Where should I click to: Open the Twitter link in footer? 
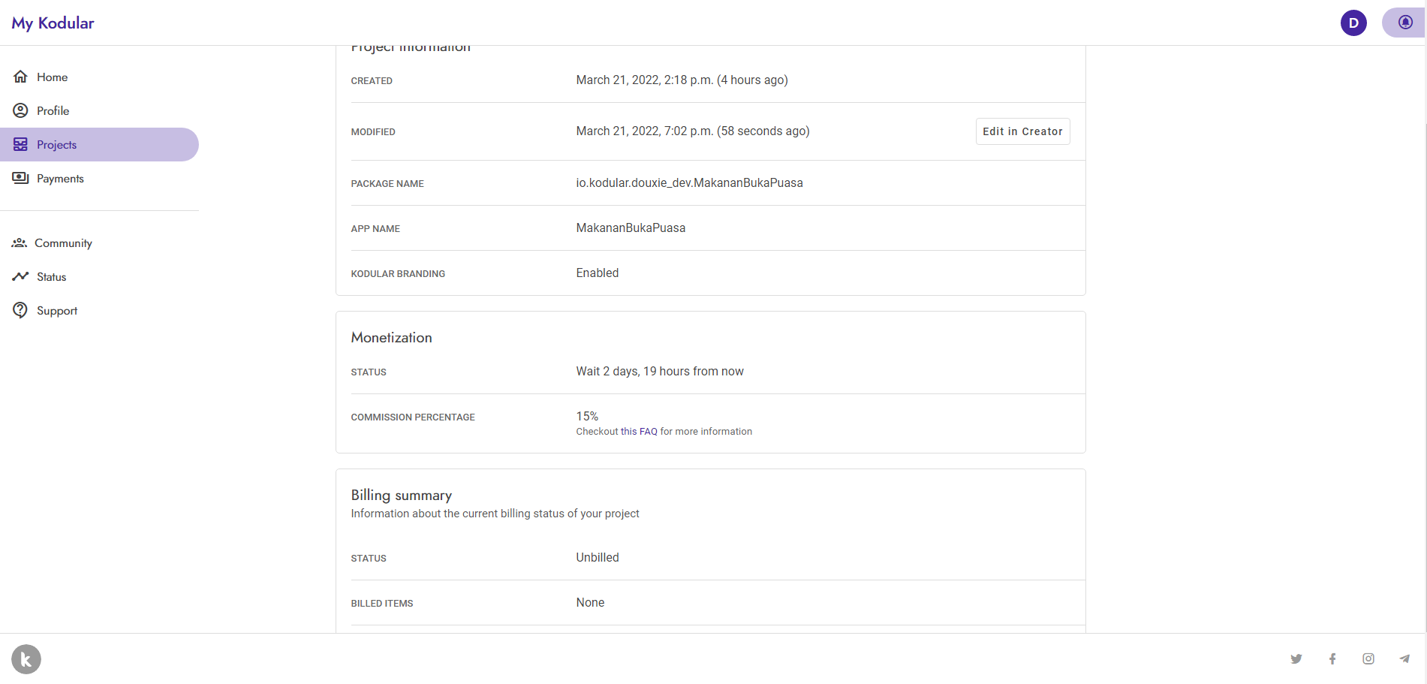[1296, 658]
